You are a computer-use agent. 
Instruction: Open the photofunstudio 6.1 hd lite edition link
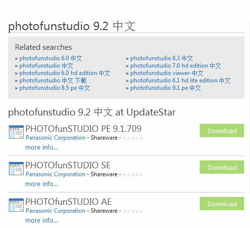coord(180,80)
